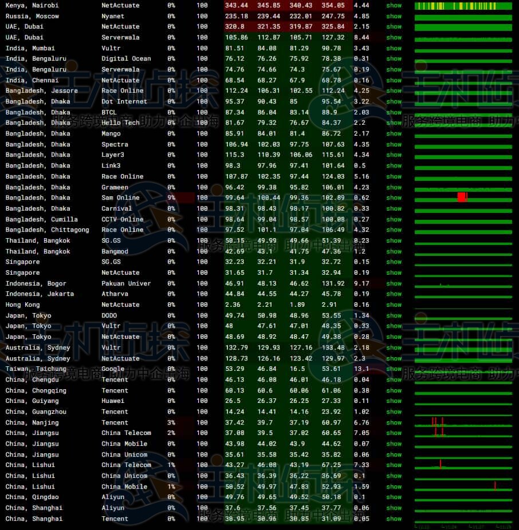Viewport: 519px width, 530px height.
Task: Click show for Bangladesh, Jessore row
Action: tap(394, 91)
